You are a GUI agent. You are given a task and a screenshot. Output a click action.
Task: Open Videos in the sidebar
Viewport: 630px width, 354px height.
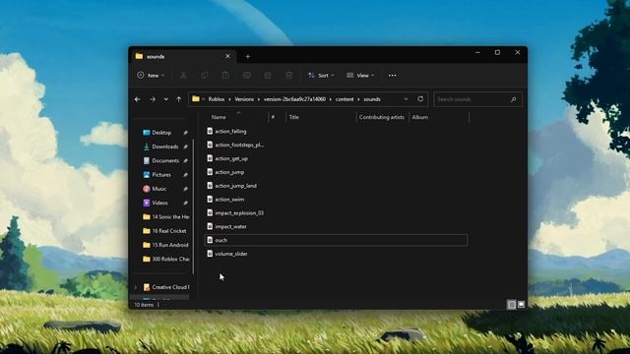pyautogui.click(x=159, y=203)
